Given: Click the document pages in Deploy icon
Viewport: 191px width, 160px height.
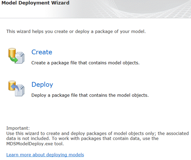Looking at the screenshot, I should (x=20, y=89).
